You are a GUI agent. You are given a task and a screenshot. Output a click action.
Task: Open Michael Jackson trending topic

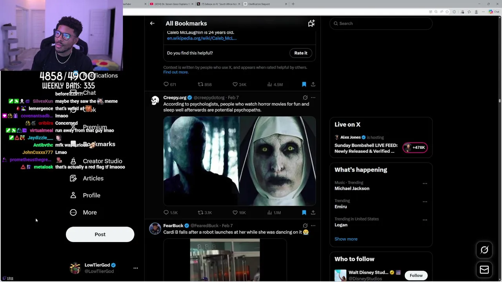(x=352, y=188)
